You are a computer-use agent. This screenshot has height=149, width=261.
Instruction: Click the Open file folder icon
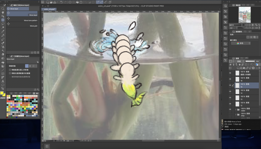coord(51,2)
